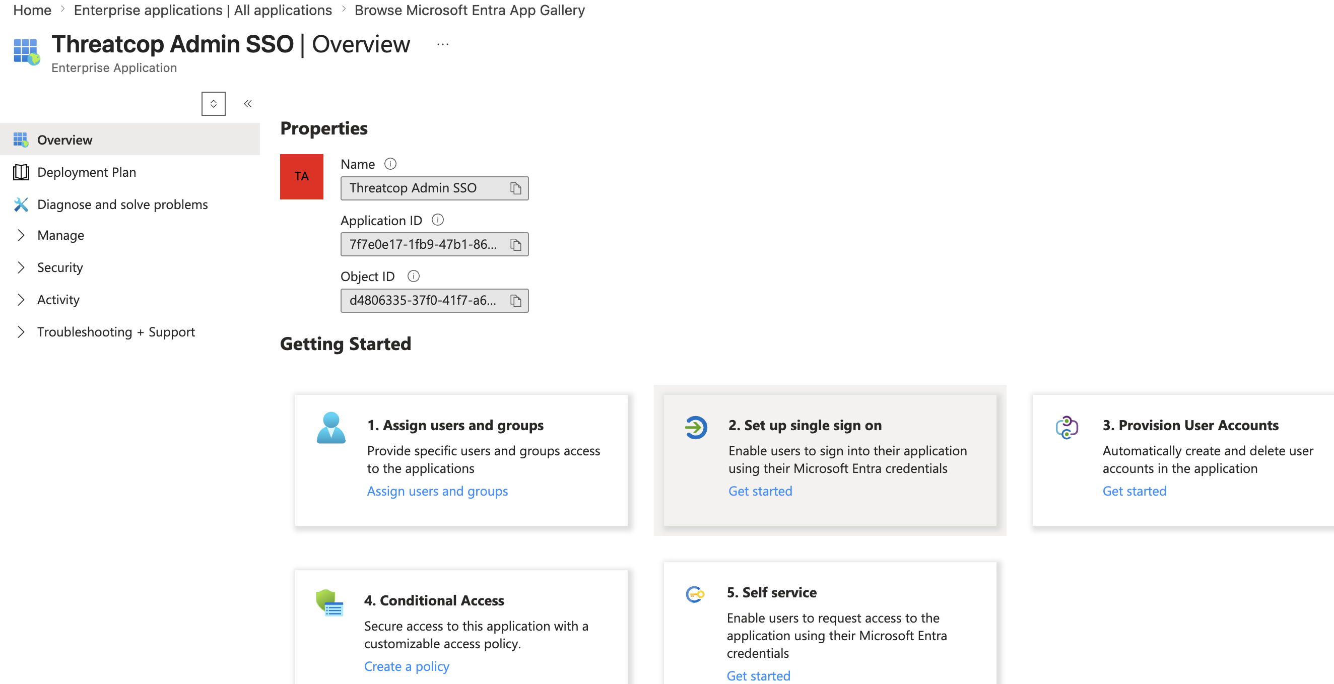Click the Assign users and groups link
This screenshot has width=1334, height=684.
(438, 491)
